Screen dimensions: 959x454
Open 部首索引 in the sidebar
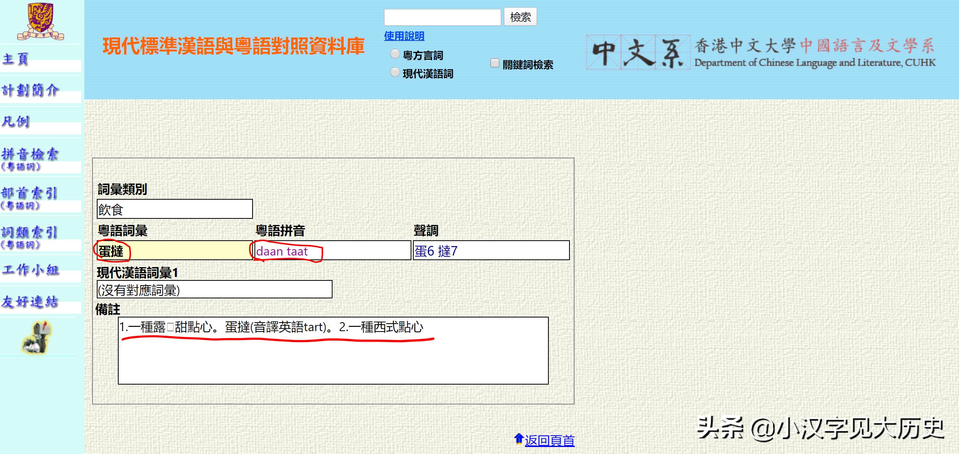(30, 194)
